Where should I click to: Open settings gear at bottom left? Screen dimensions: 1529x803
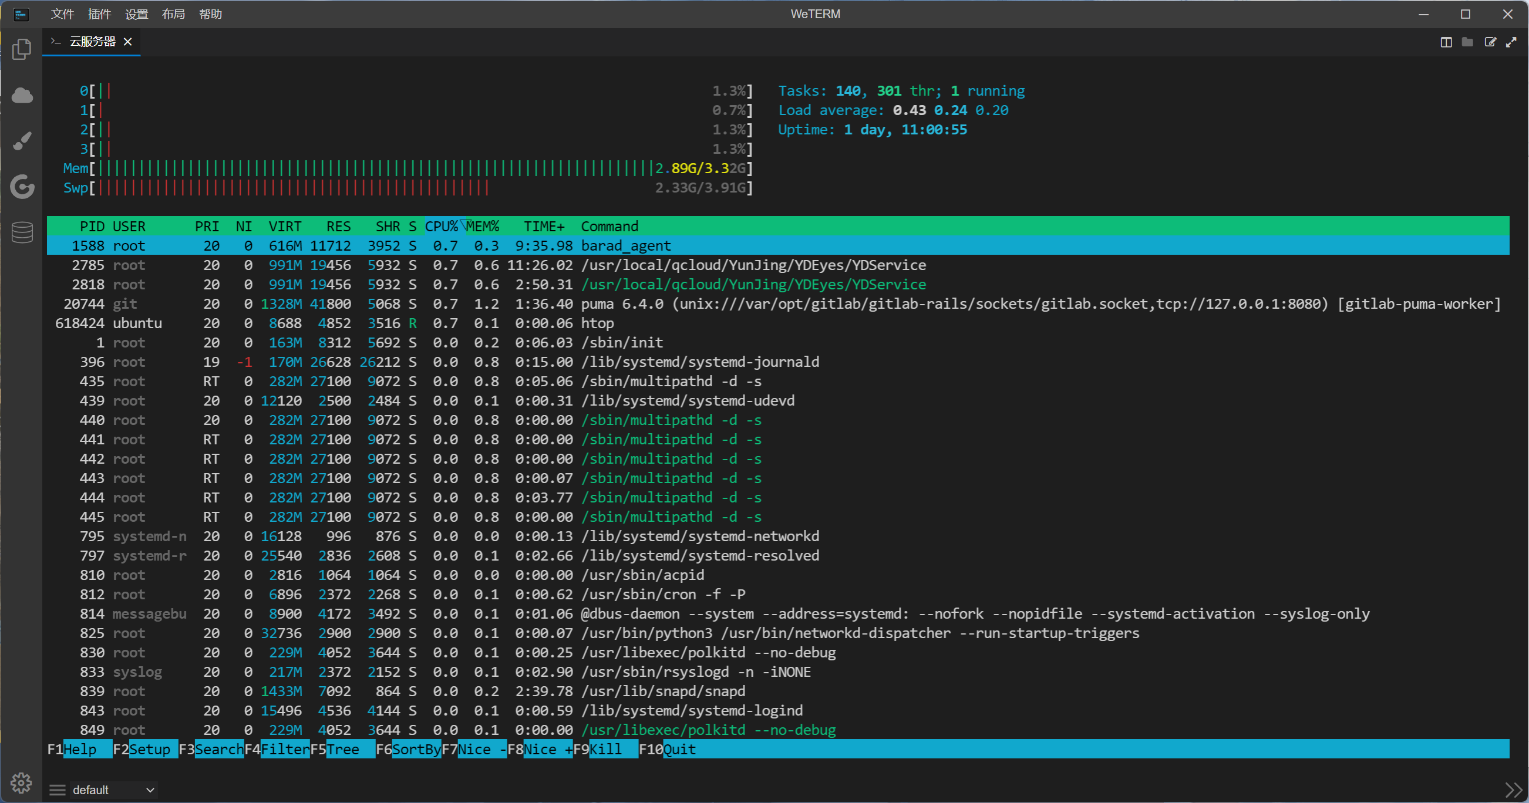21,783
